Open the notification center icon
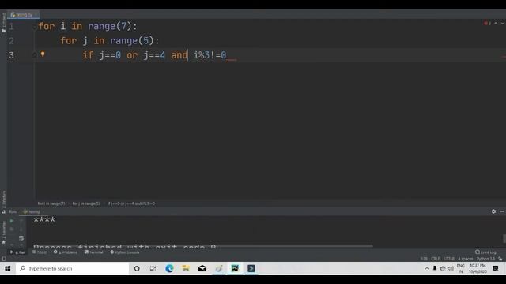This screenshot has width=506, height=284. (496, 268)
